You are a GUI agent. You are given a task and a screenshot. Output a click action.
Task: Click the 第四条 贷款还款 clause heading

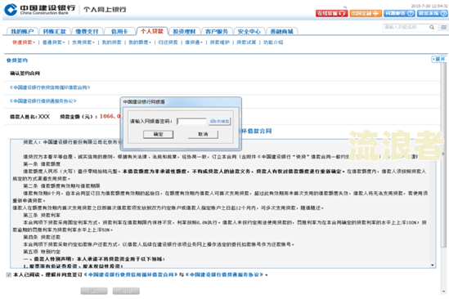click(x=42, y=237)
